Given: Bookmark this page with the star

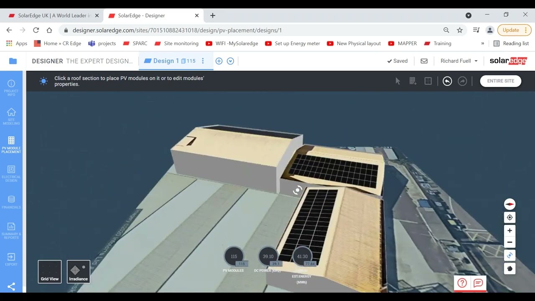Looking at the screenshot, I should [460, 30].
